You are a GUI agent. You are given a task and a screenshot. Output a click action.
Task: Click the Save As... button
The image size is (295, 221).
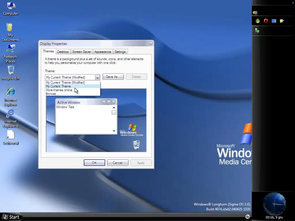pos(113,77)
